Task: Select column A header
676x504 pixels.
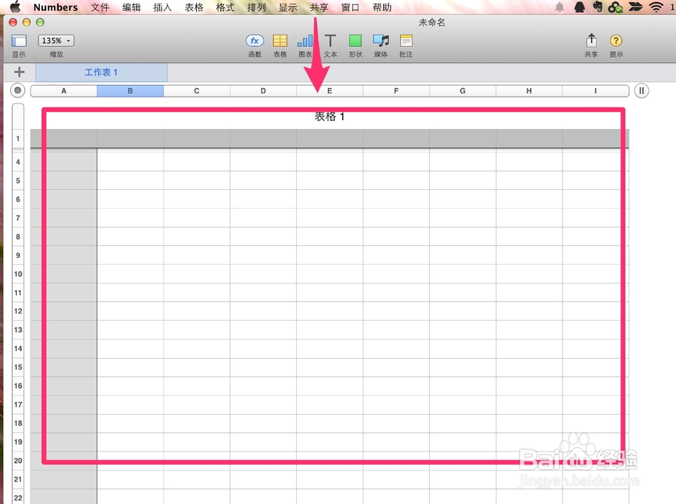Action: coord(64,91)
